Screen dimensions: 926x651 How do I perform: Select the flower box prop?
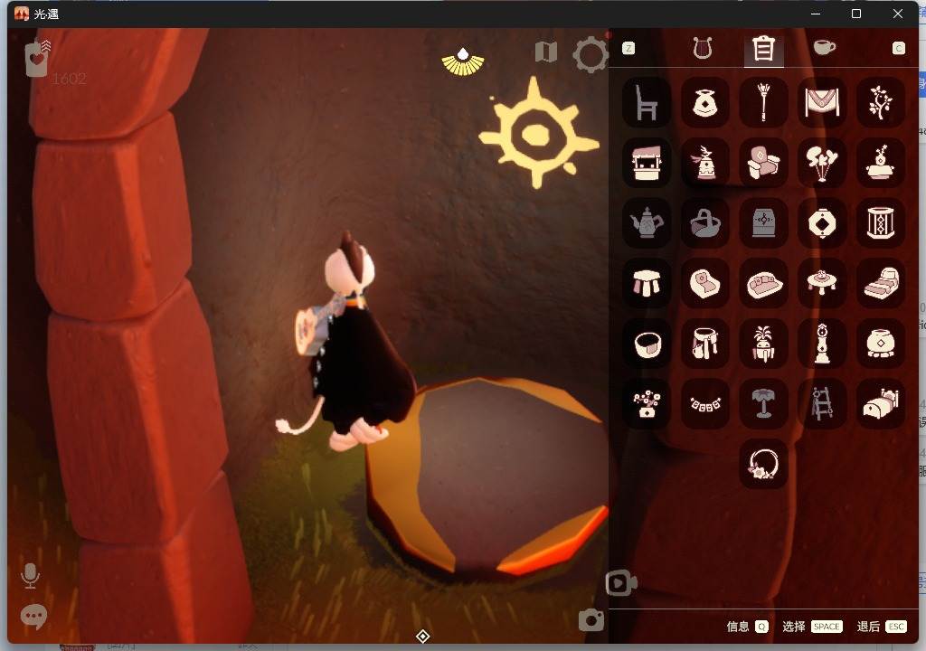coord(647,403)
